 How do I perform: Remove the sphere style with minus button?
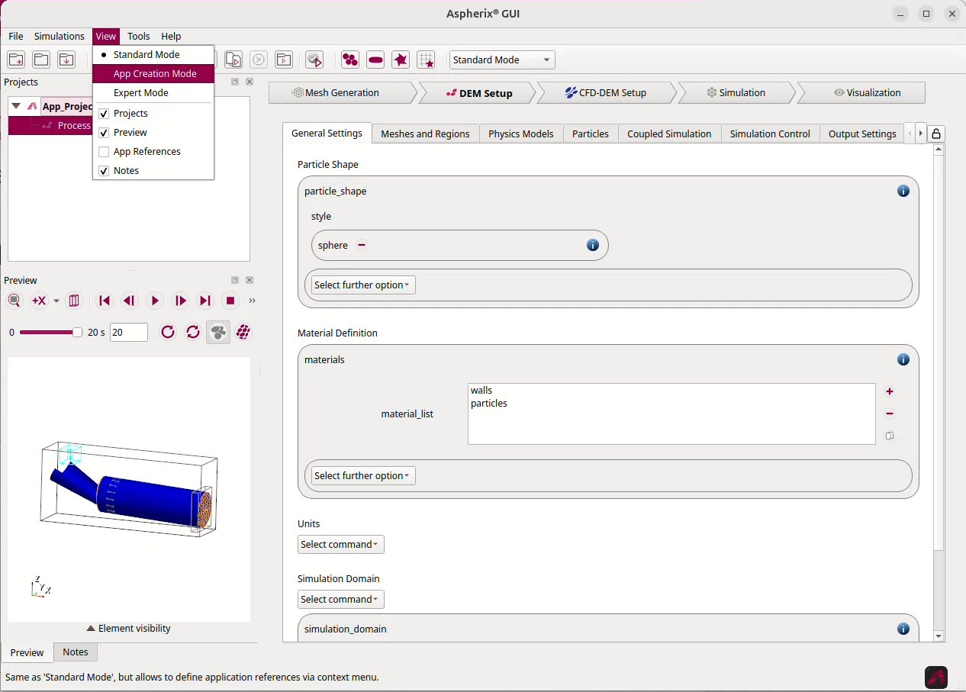pos(362,245)
